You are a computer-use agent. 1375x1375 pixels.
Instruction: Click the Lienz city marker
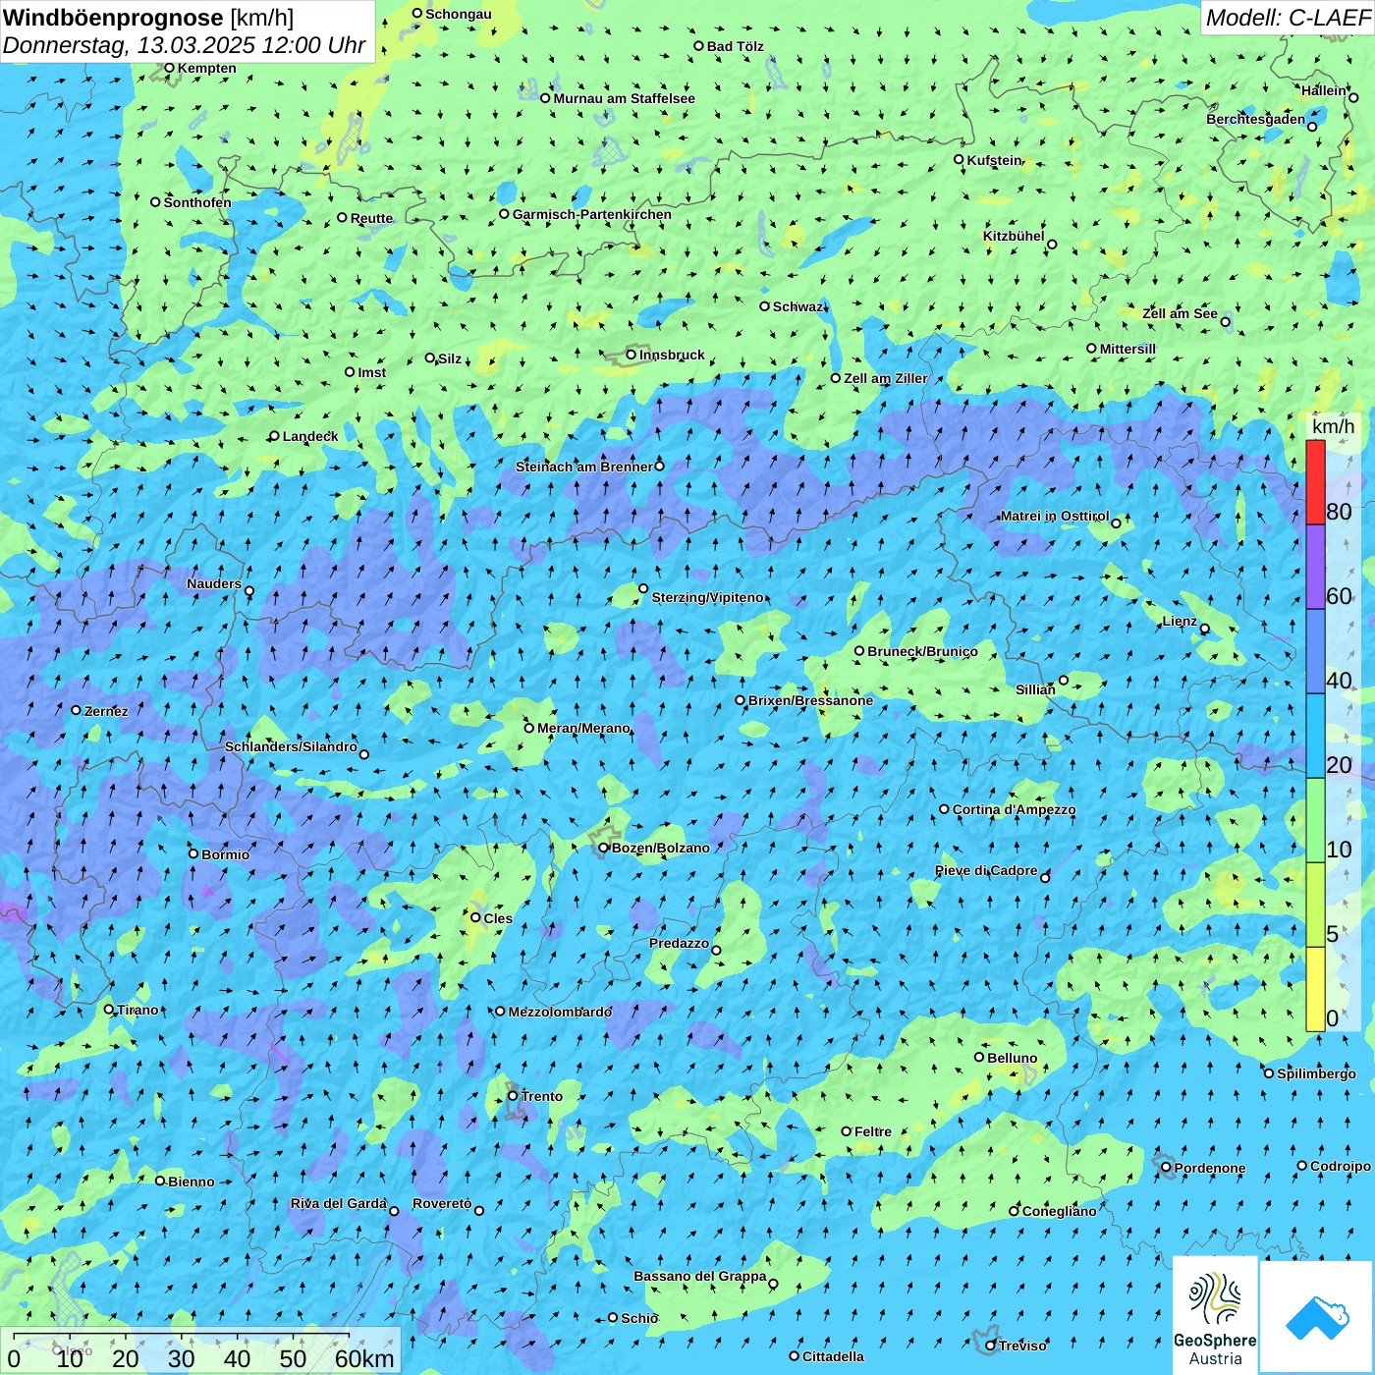tap(1205, 629)
